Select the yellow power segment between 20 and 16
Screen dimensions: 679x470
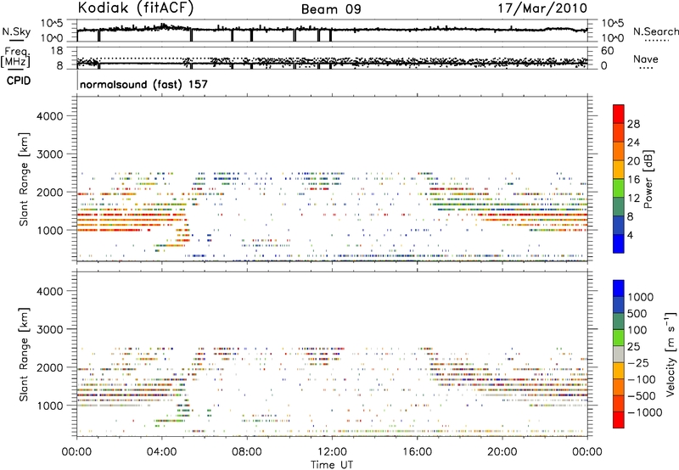pyautogui.click(x=619, y=170)
